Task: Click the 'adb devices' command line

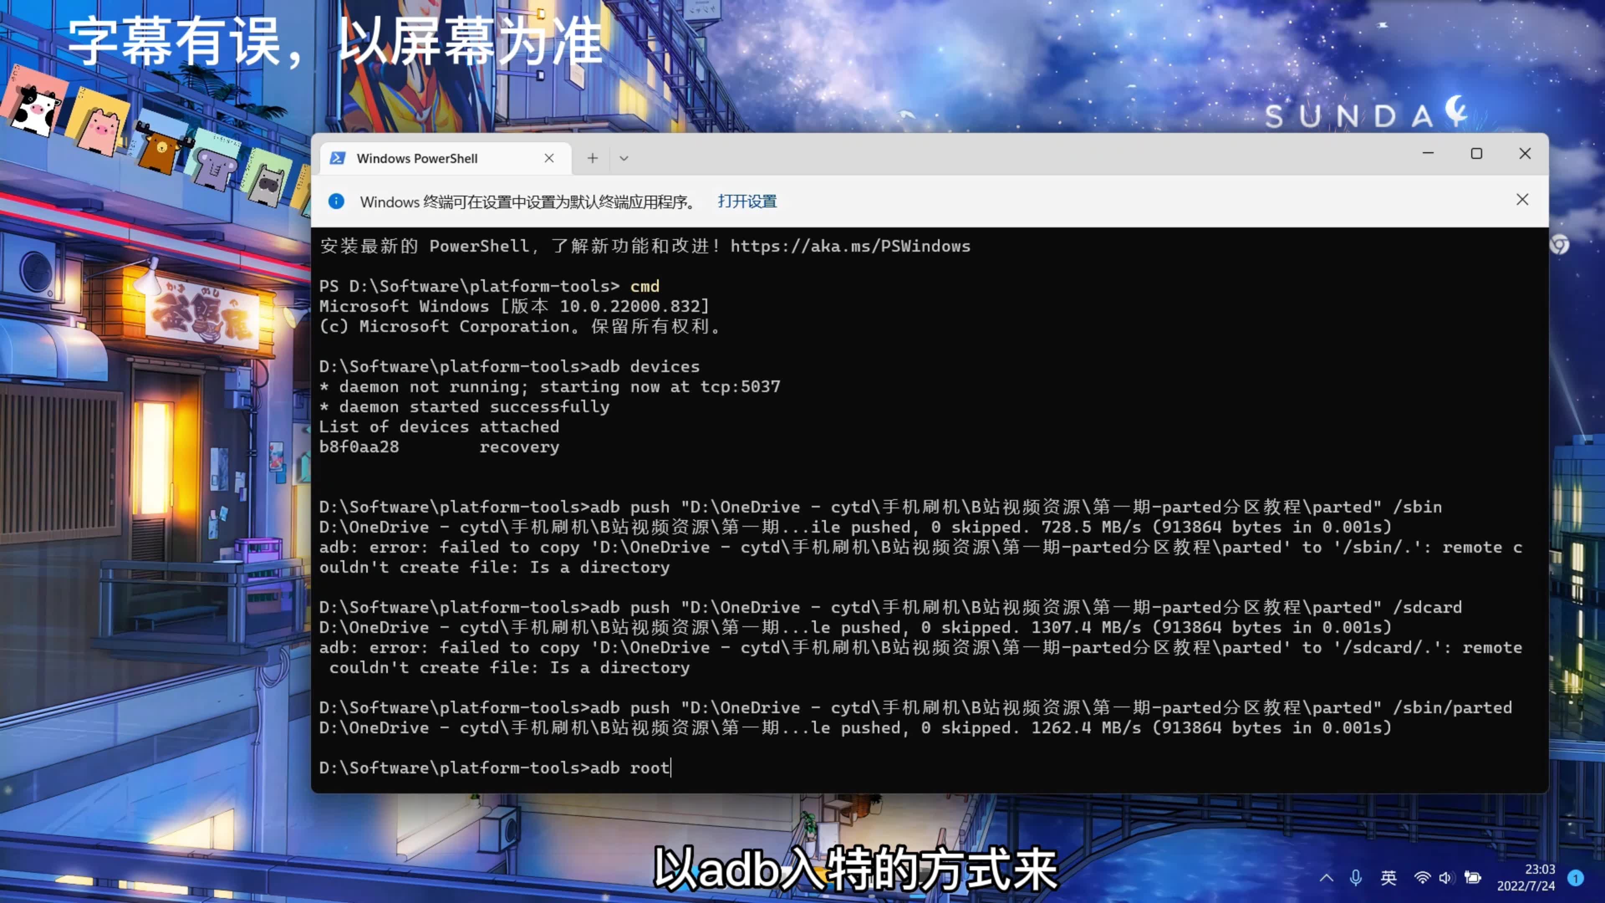Action: [x=509, y=367]
